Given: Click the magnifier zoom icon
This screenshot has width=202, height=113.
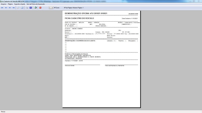Looking at the screenshot, I should 18,8.
